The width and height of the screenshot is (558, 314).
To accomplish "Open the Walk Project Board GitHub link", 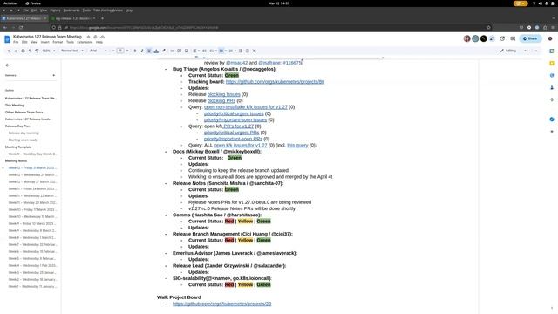I will pos(221,304).
